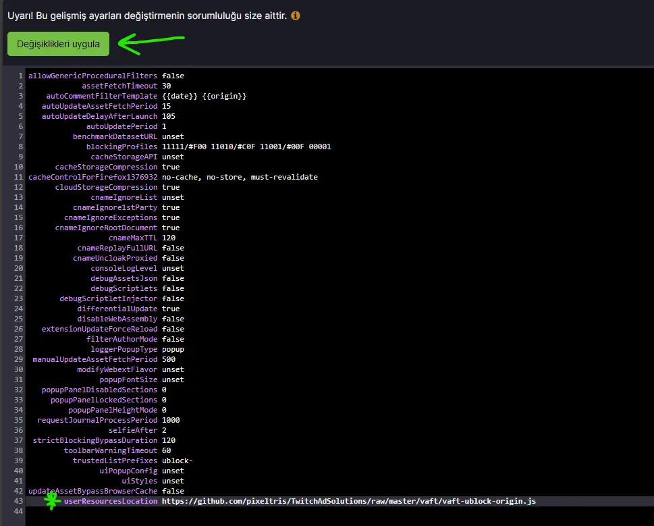654x526 pixels.
Task: Click popupPanelLockedSections setting name
Action: coord(104,400)
